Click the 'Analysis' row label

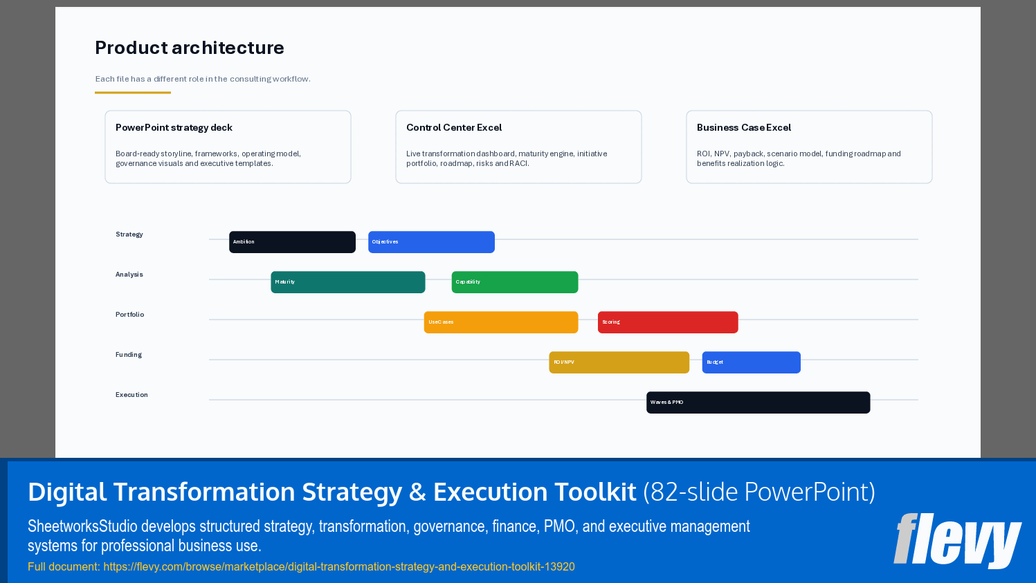click(x=129, y=275)
